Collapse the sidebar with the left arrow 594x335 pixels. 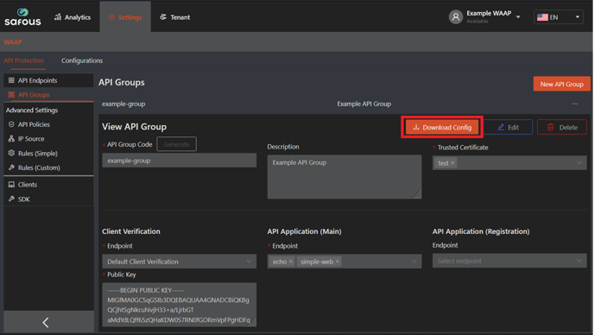[x=46, y=323]
